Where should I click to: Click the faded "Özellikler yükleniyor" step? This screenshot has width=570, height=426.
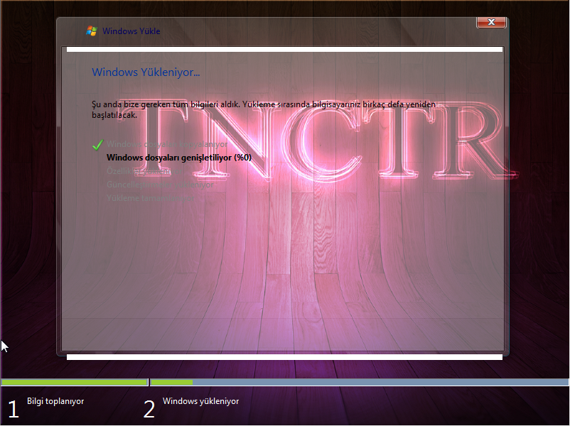pos(139,171)
